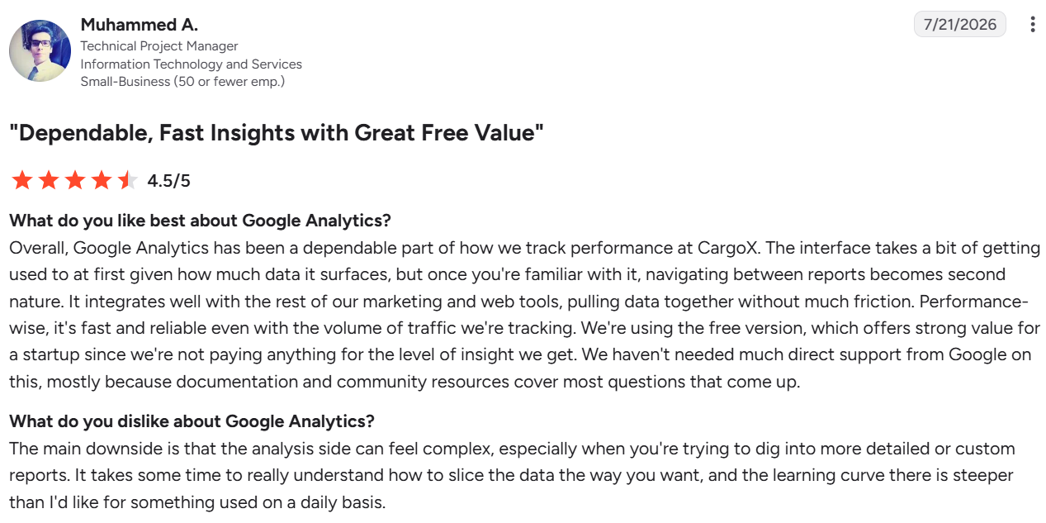Click the 7/21/2026 date badge

coord(960,24)
